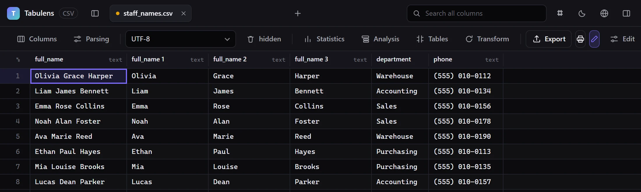Show hidden items via trash button

264,39
